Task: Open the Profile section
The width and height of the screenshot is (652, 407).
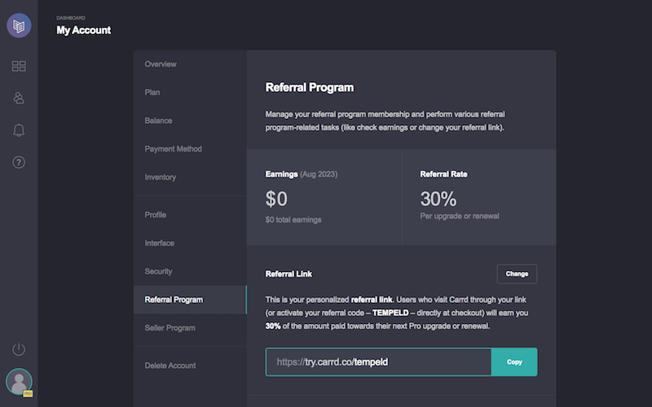Action: 156,215
